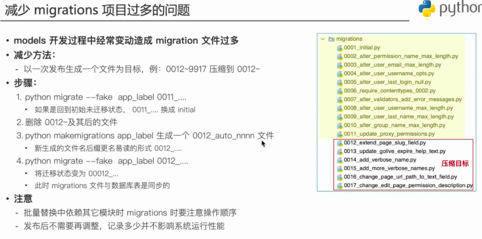The height and width of the screenshot is (239, 482).
Task: Click the file icon beside 0013_update_golive_expire_help_text.py
Action: (340, 151)
